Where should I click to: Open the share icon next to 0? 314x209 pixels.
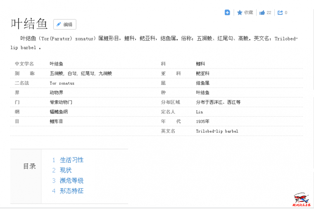click(x=280, y=13)
